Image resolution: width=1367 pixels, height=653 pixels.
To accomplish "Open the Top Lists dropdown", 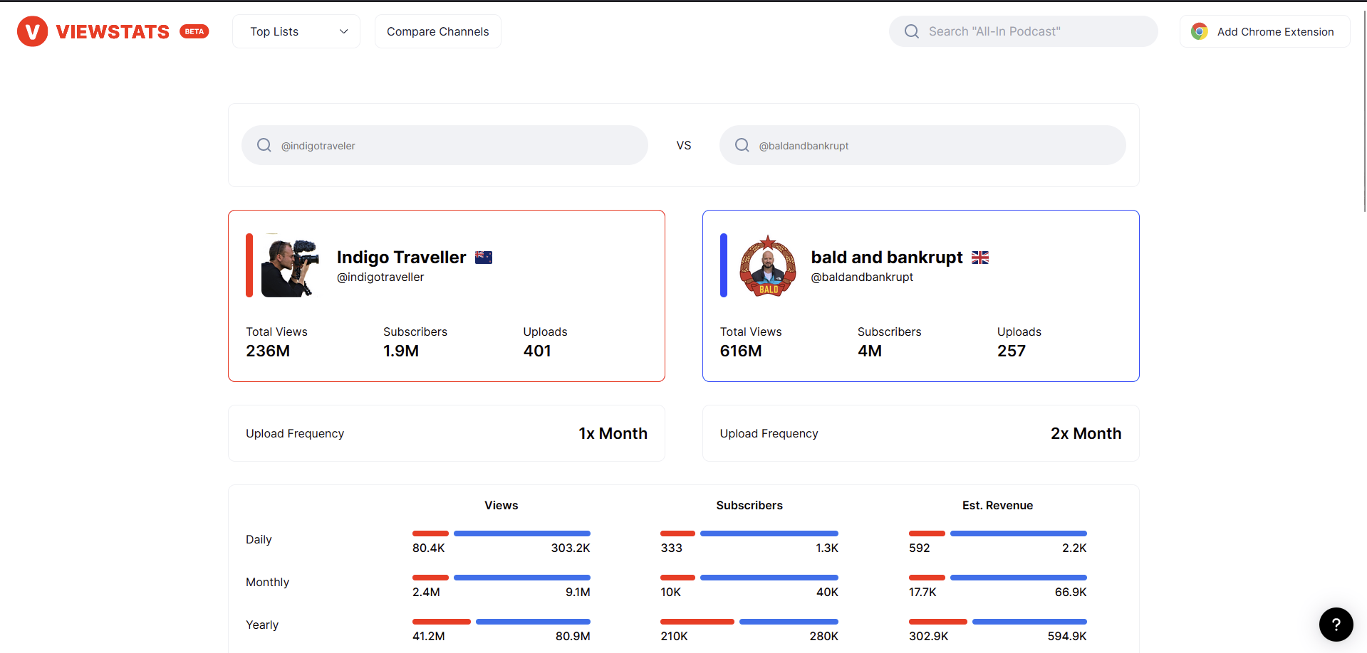I will point(296,31).
